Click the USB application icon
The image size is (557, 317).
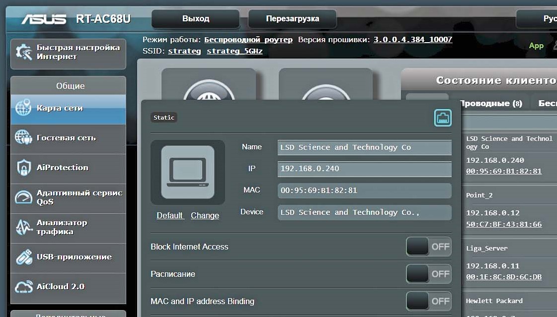[23, 257]
